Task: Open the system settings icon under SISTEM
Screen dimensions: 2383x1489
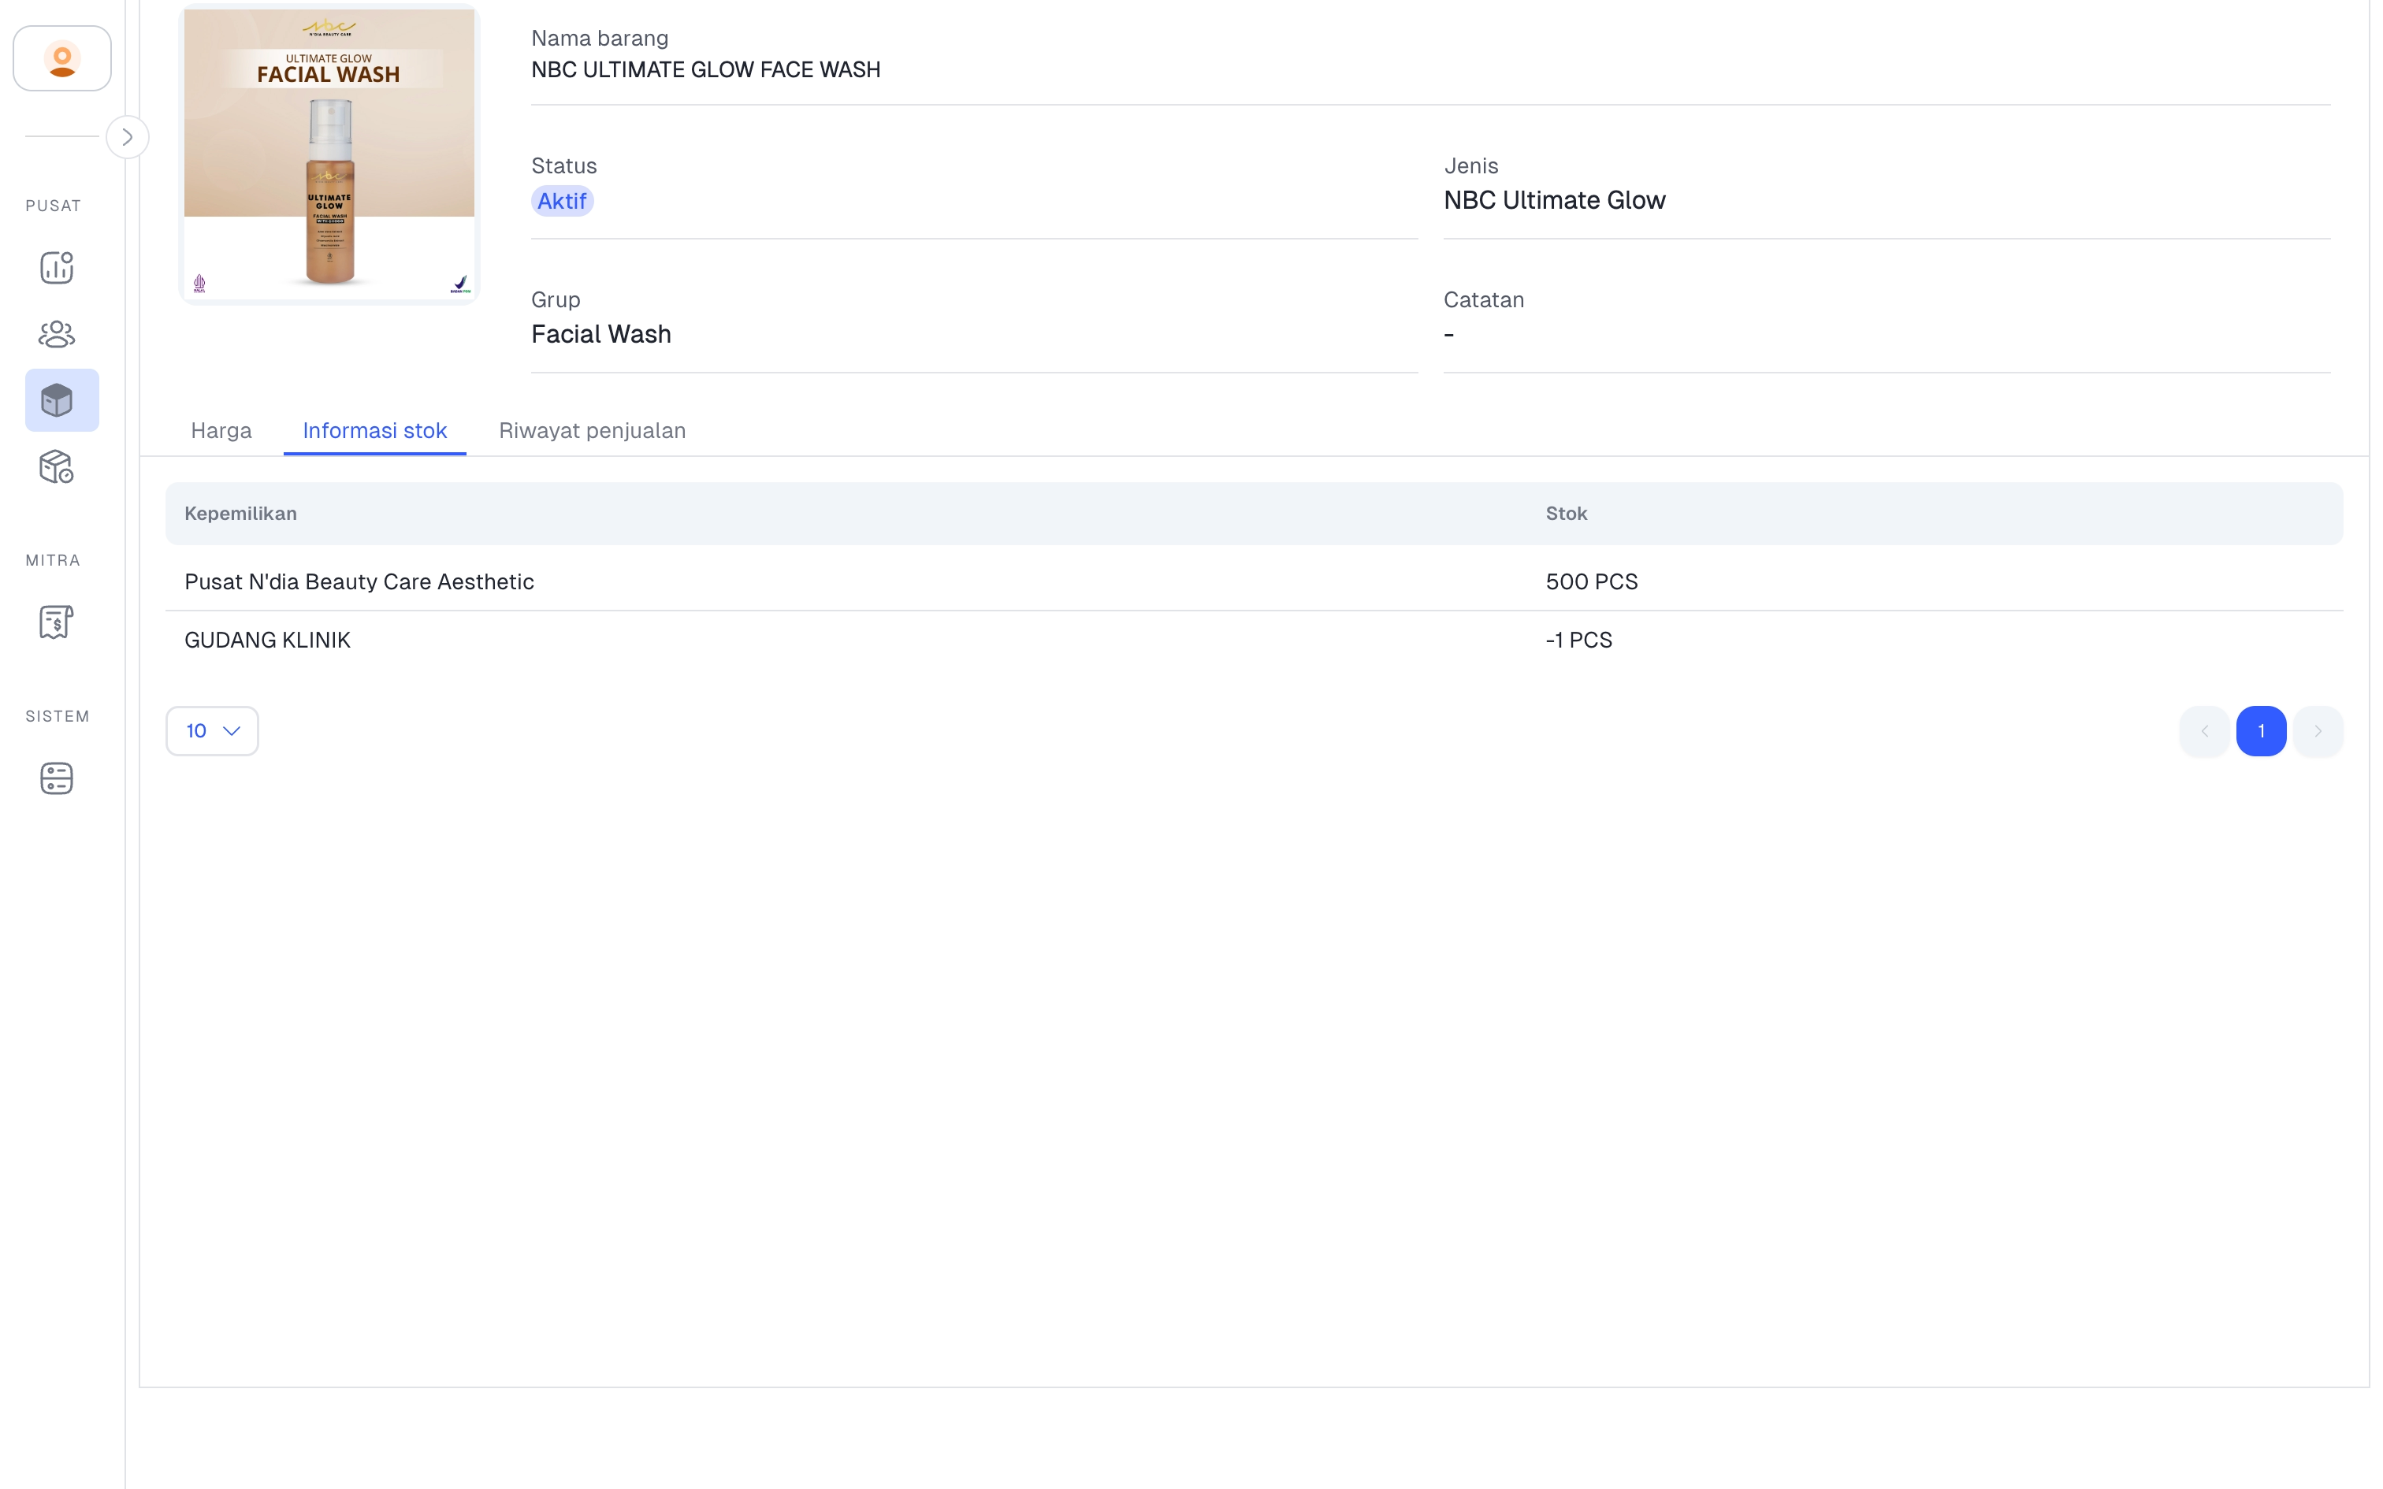Action: (57, 778)
